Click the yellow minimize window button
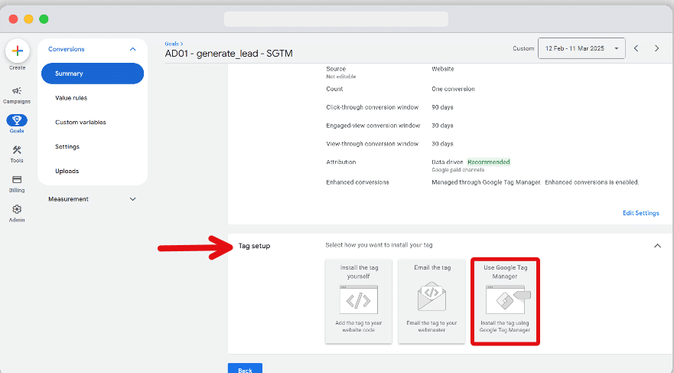674x373 pixels. coord(28,19)
